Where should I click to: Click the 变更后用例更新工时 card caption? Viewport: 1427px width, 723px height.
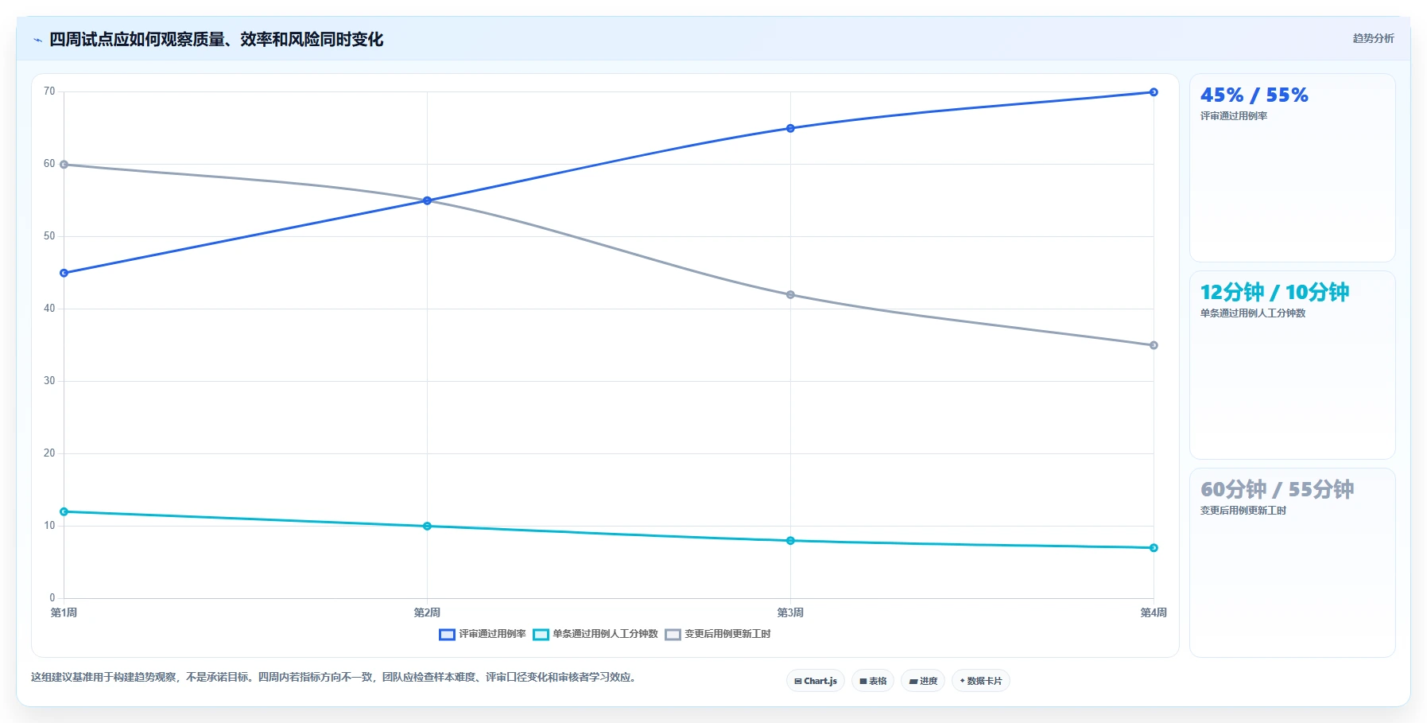point(1243,511)
